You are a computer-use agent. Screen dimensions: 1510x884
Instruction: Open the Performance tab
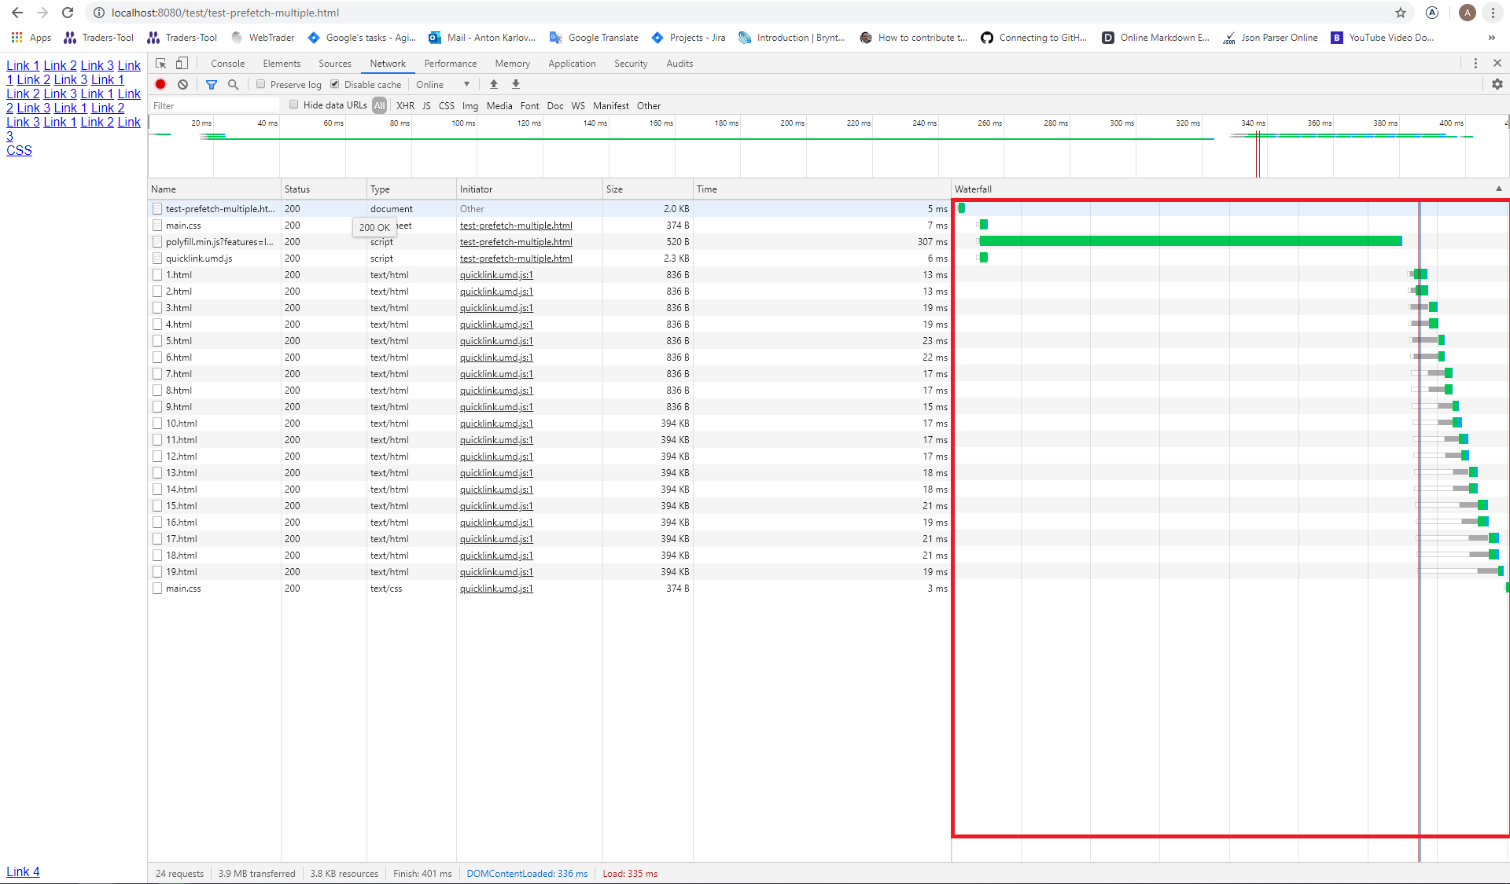[x=450, y=63]
